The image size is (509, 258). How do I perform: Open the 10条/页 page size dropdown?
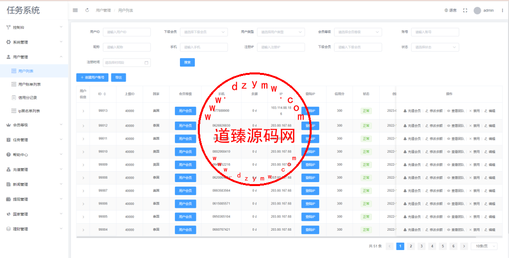point(484,246)
